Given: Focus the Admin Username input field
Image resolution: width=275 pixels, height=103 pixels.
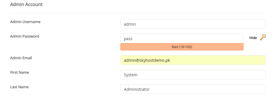Looking at the screenshot, I should click(x=193, y=24).
